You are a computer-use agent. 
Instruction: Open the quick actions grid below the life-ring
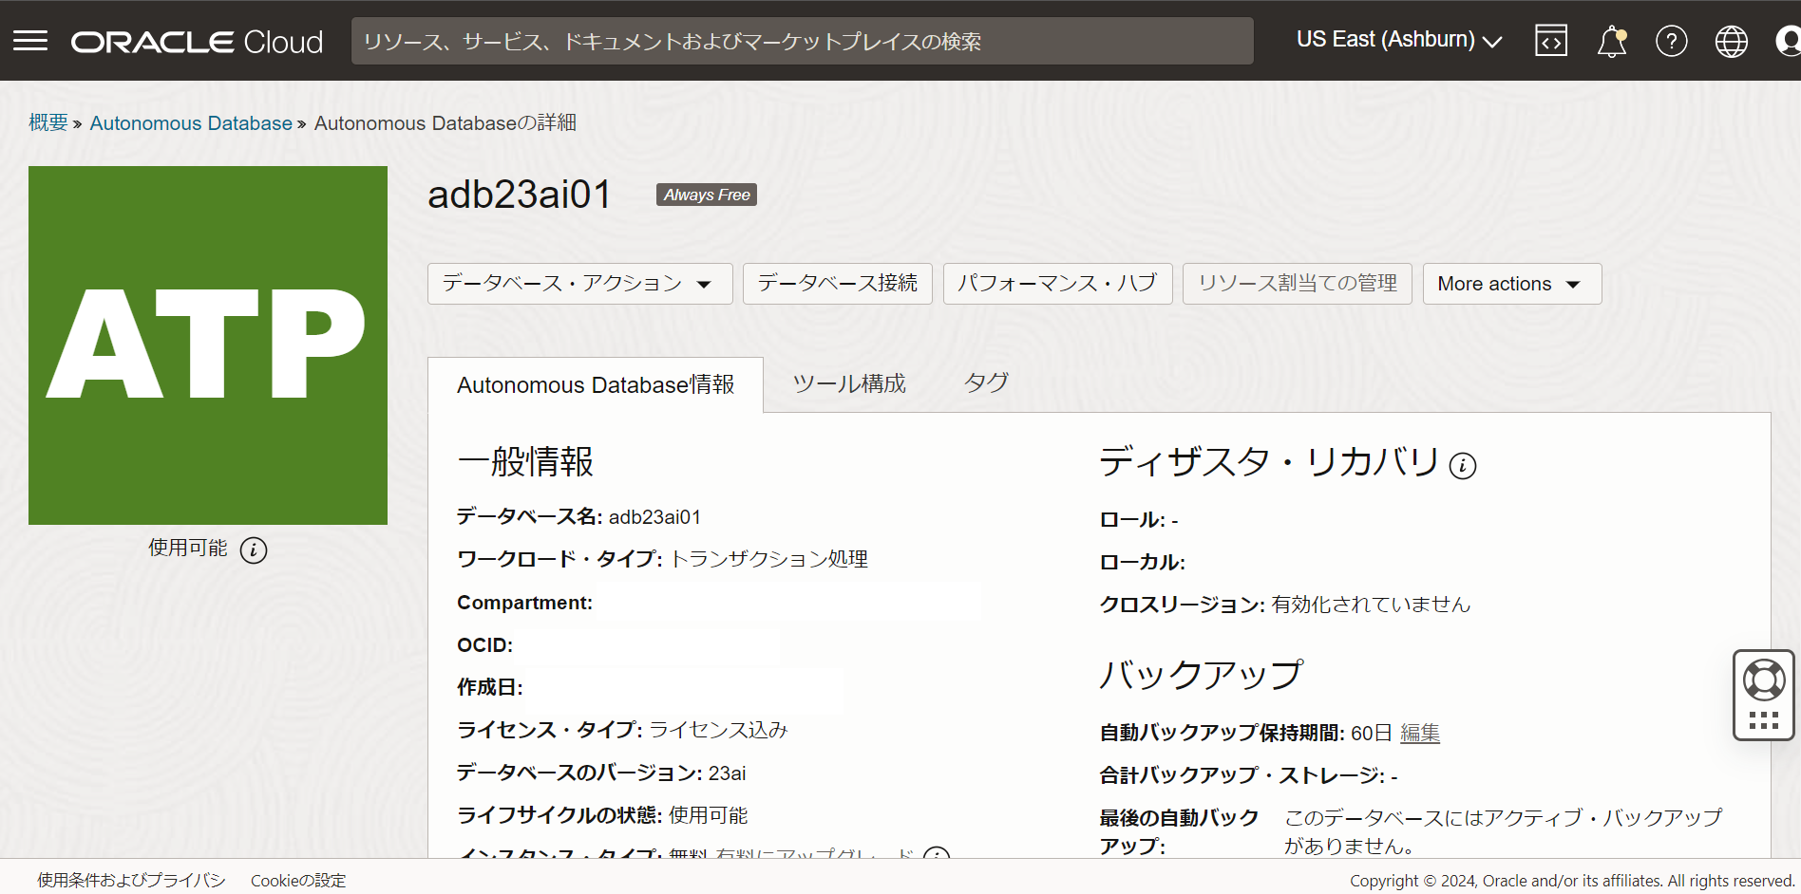(1764, 721)
